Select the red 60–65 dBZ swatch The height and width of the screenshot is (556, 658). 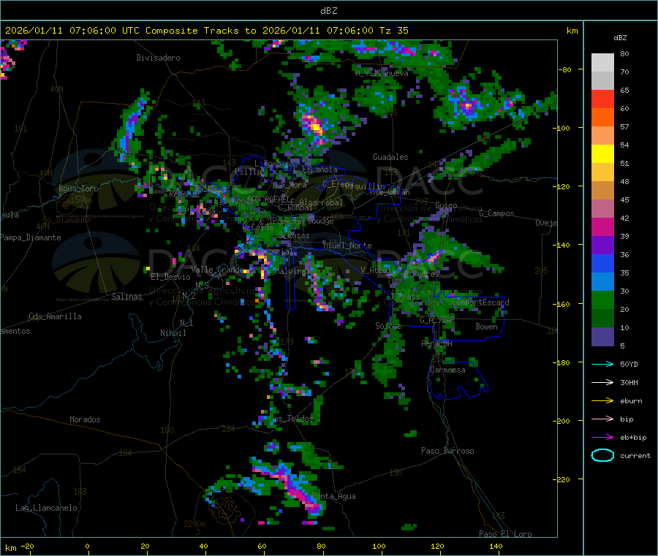(x=602, y=99)
